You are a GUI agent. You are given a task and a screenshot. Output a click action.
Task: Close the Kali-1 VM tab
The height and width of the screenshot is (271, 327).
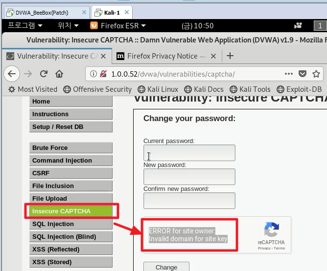coord(127,13)
